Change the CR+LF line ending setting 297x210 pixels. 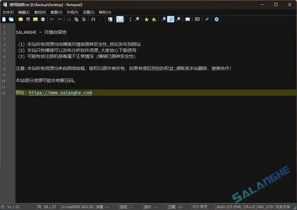249,207
